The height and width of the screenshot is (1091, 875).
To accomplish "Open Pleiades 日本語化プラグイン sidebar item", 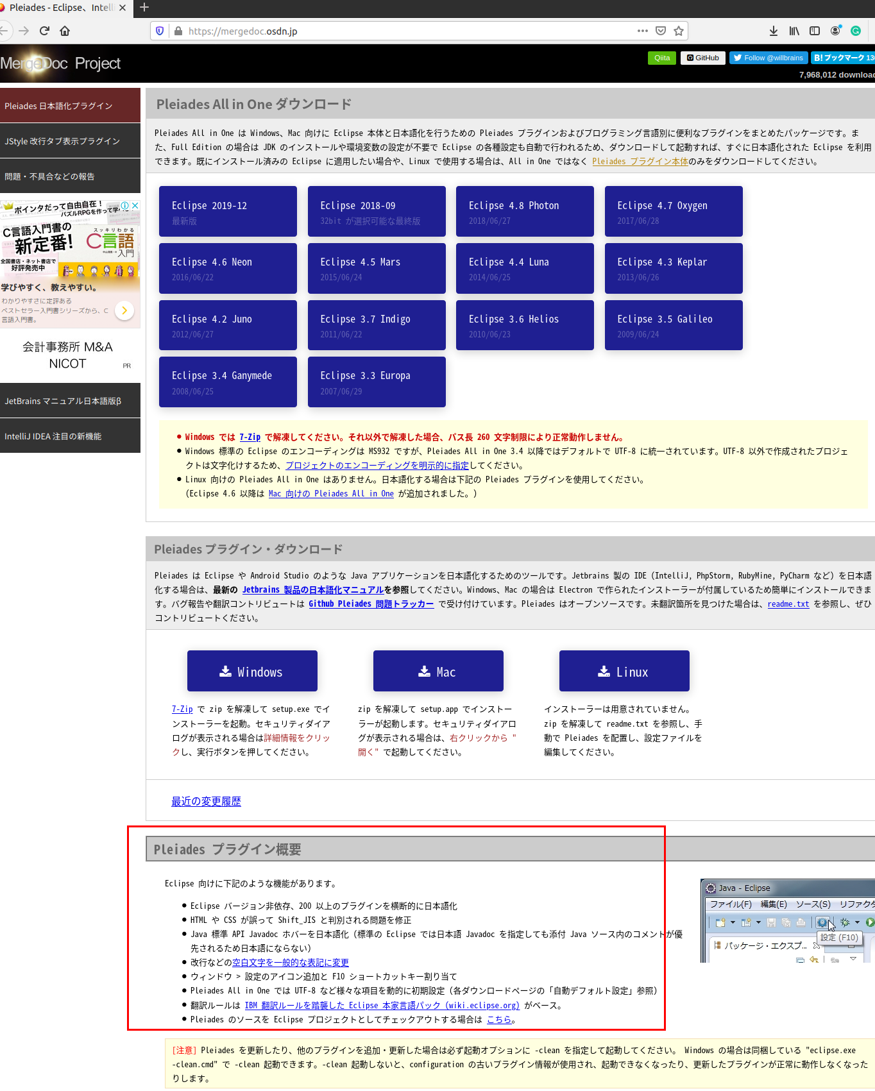I will coord(70,106).
